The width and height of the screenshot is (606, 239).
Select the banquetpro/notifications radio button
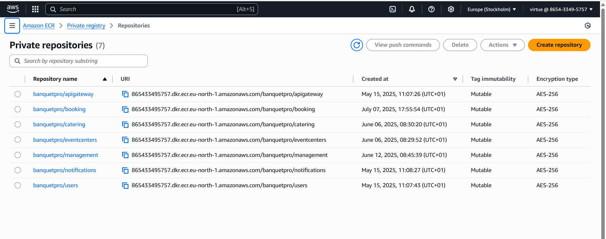click(18, 170)
